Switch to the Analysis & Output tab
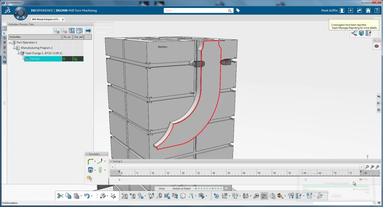Screen dimensions: 383x207 click(182, 188)
